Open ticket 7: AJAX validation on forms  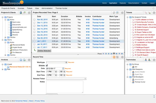[144, 20]
